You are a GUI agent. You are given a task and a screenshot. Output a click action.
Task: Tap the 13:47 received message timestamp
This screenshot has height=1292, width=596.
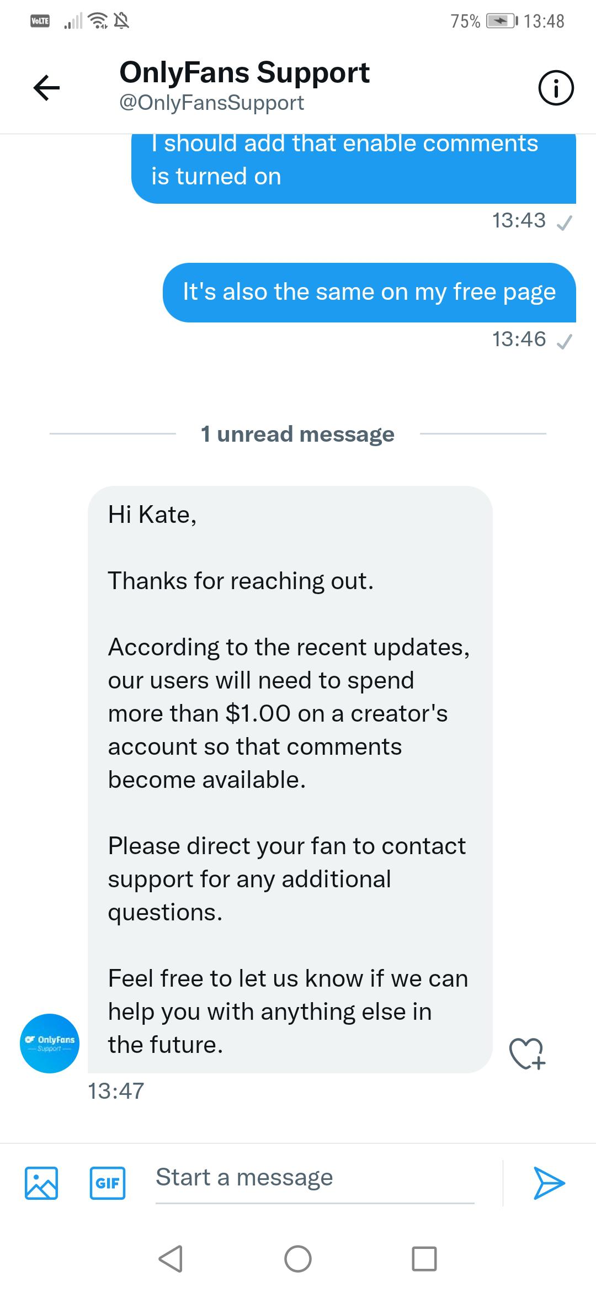[116, 1091]
